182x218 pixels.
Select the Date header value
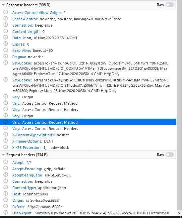point(50,38)
